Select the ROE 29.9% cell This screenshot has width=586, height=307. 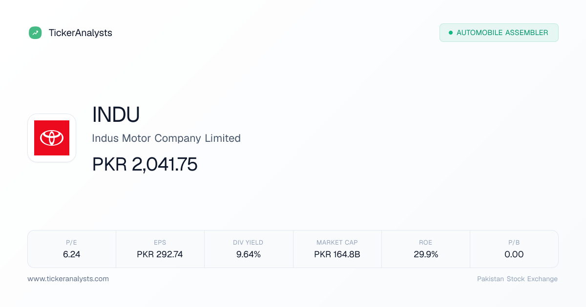[425, 249]
